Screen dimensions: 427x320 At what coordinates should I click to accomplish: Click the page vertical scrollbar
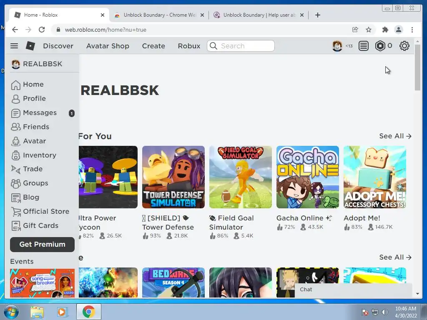tap(417, 67)
